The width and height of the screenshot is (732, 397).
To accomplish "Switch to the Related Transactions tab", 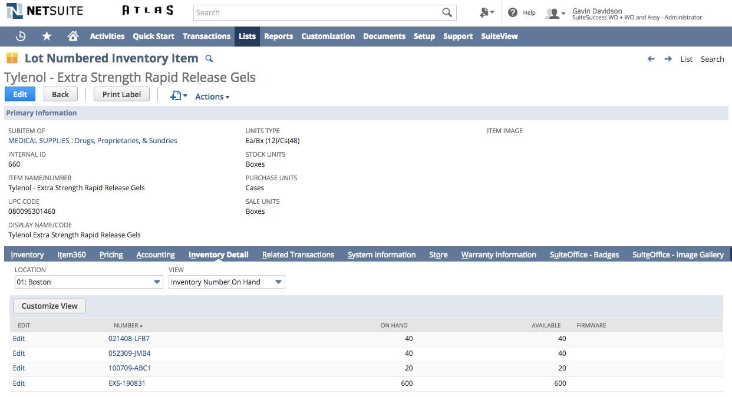I will 298,254.
